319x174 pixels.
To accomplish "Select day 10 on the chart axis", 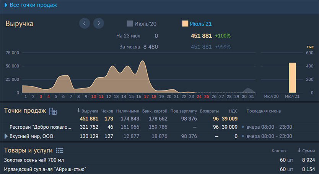I will 94,97.
